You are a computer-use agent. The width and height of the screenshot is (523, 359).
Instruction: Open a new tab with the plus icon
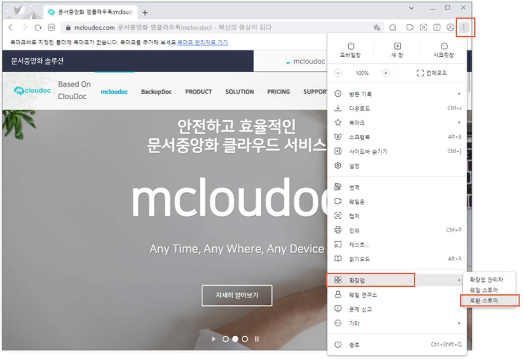145,13
